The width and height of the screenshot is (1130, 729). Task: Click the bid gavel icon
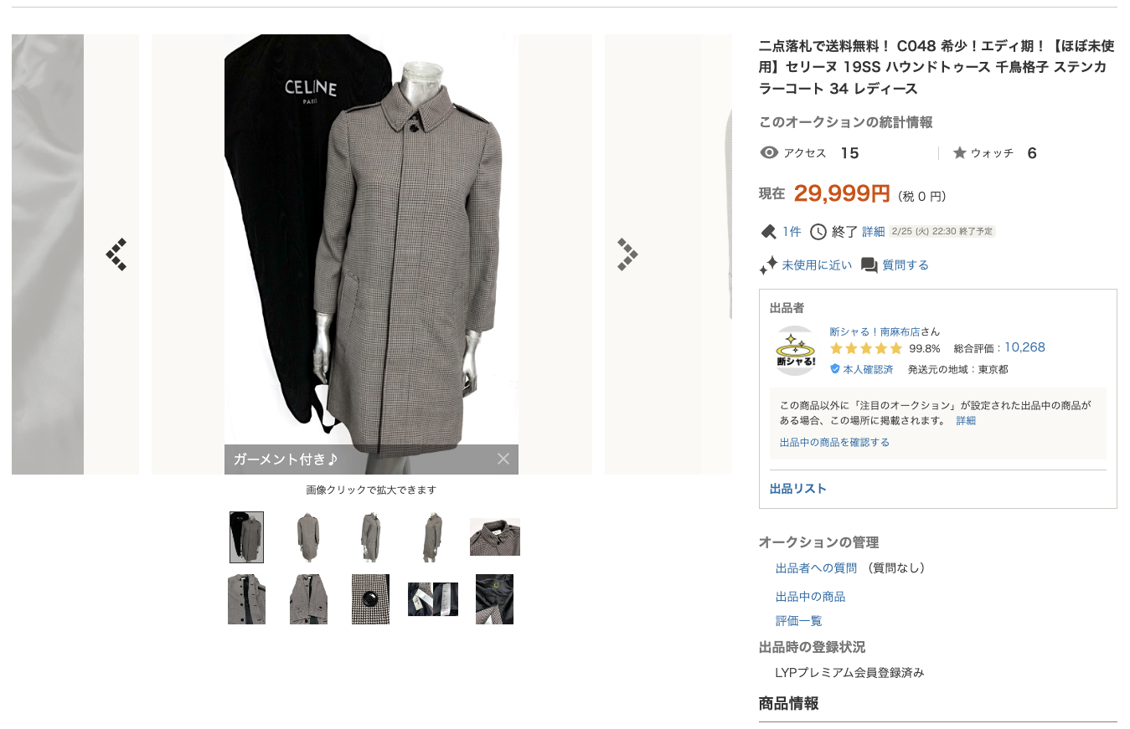768,232
